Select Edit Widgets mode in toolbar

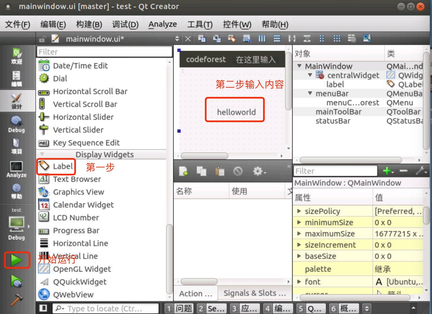coord(202,39)
